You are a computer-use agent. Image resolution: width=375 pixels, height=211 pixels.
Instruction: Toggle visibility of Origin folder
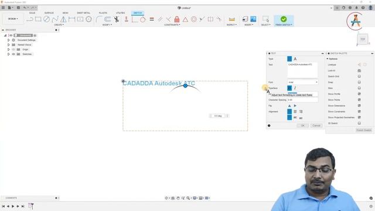tap(13, 49)
